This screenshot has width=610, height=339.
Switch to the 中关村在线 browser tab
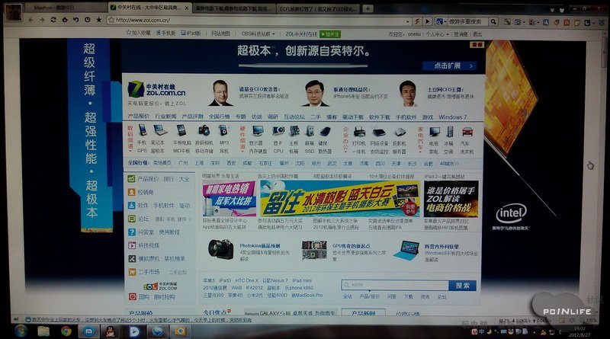(149, 8)
